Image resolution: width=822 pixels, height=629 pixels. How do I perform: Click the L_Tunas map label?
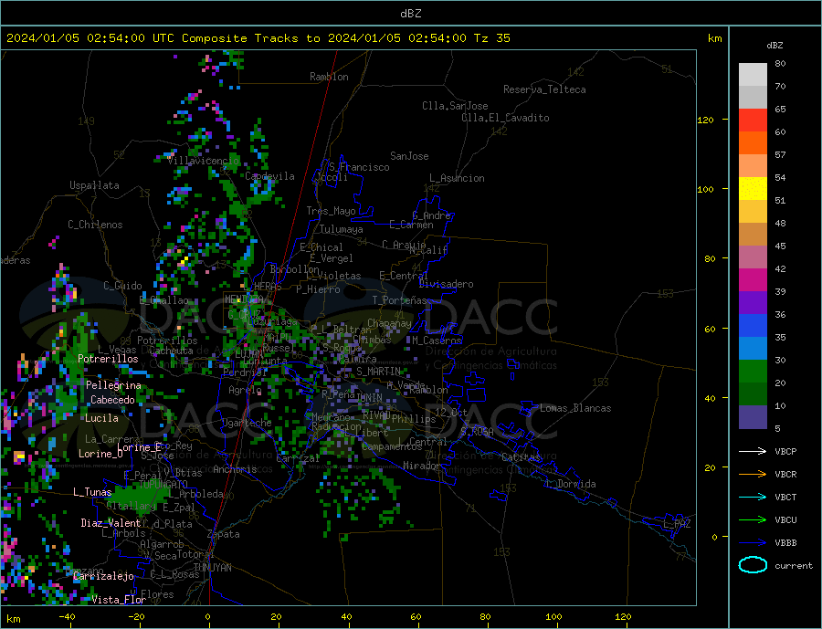pos(92,492)
